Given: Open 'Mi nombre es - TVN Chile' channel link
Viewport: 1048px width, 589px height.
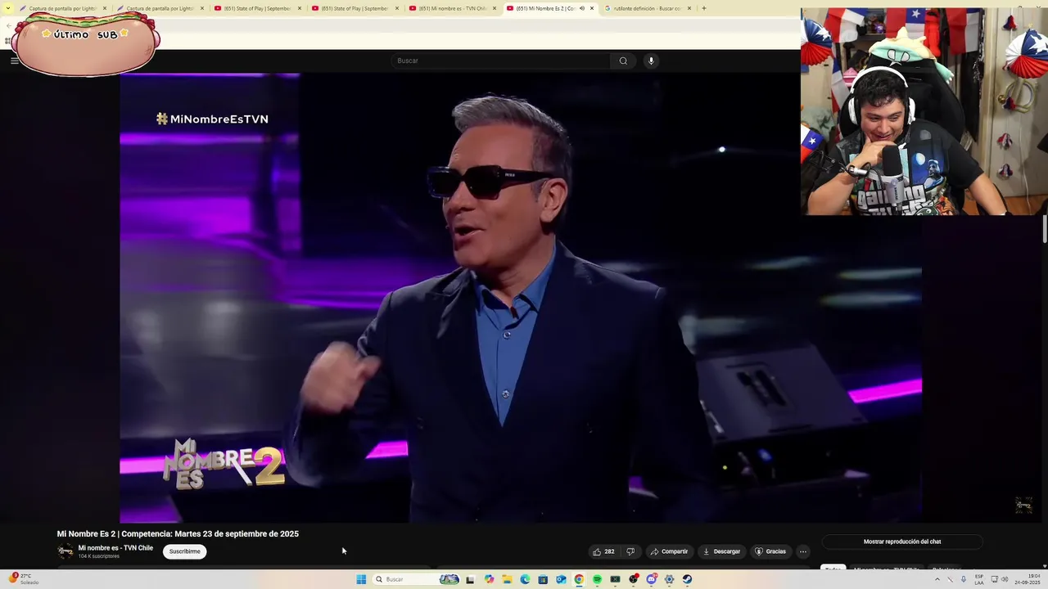Looking at the screenshot, I should click(115, 548).
